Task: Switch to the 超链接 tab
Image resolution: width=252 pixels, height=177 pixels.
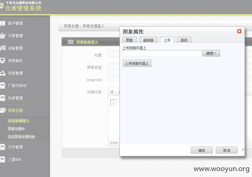Action: tap(148, 40)
